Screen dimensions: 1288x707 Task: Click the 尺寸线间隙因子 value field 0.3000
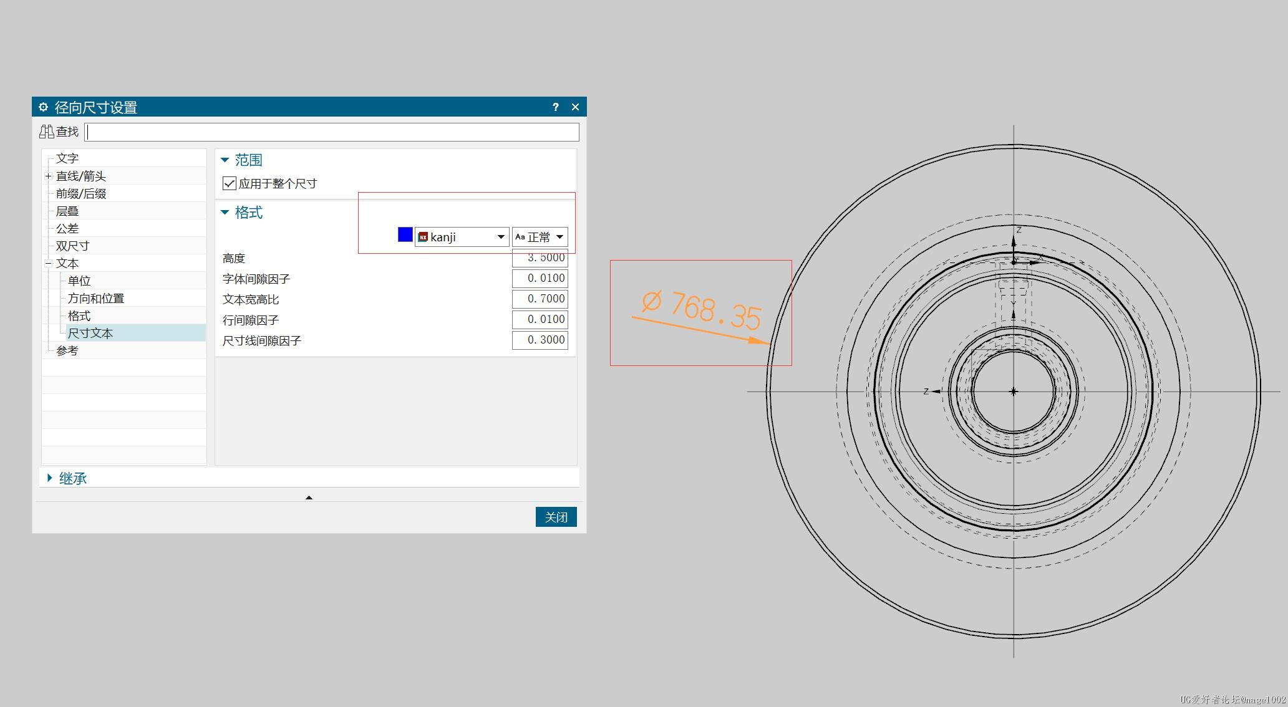[540, 340]
